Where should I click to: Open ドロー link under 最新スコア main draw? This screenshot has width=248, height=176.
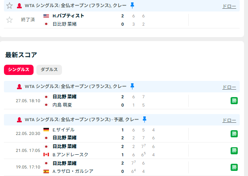(229, 87)
